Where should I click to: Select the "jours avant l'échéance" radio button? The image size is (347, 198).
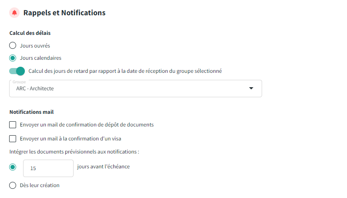coord(13,167)
